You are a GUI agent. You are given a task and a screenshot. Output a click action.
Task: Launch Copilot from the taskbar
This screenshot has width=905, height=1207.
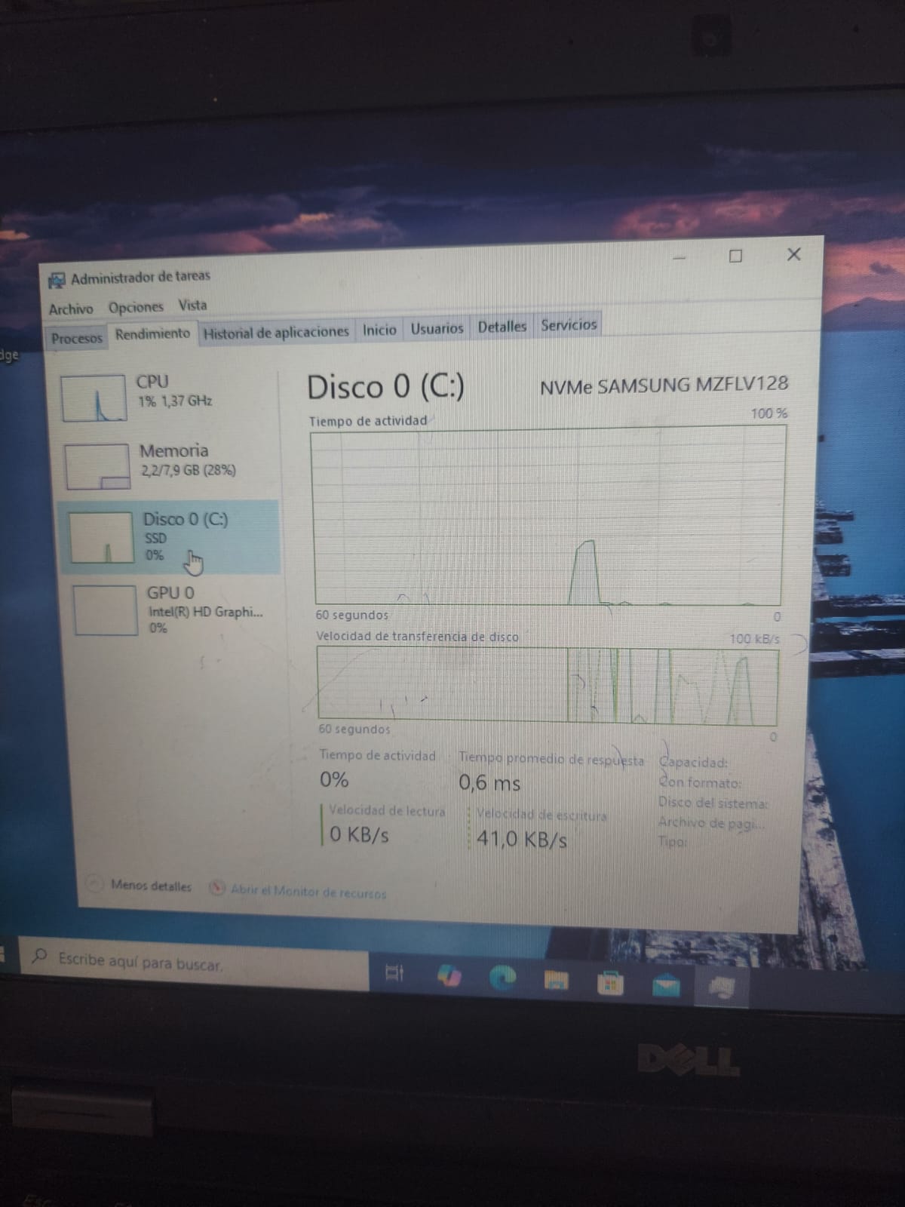pyautogui.click(x=449, y=975)
